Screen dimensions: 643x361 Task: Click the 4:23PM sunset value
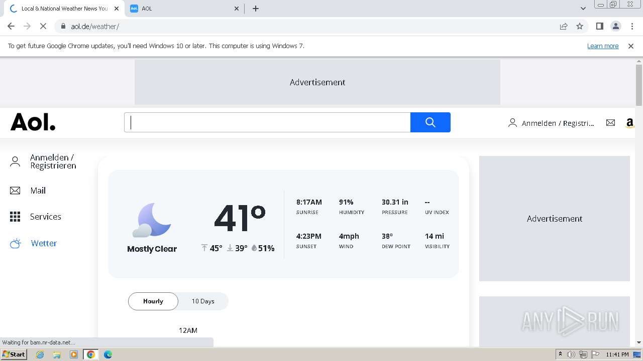308,236
